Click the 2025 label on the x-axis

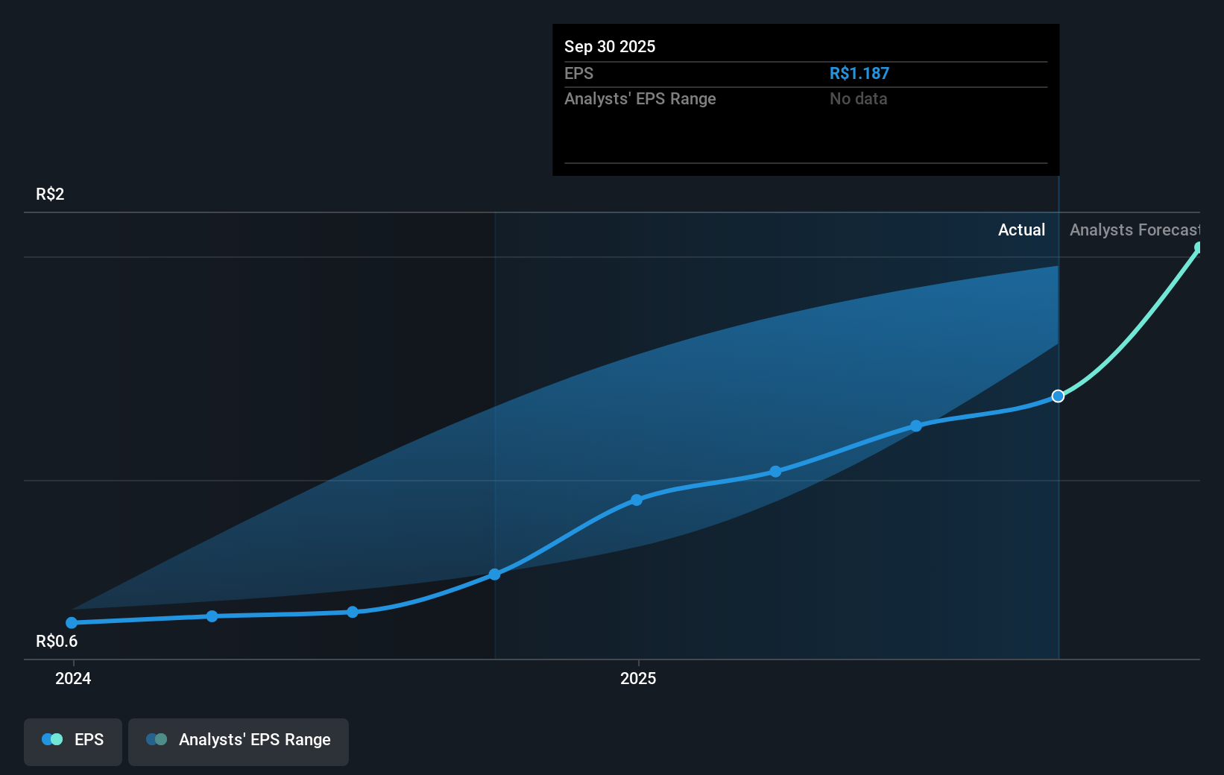click(x=638, y=679)
